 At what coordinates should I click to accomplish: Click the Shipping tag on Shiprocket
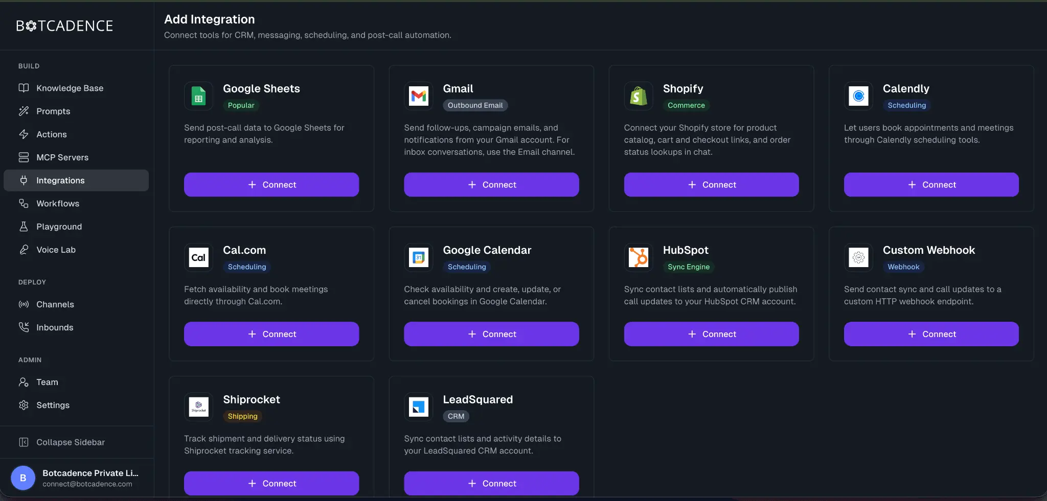242,416
